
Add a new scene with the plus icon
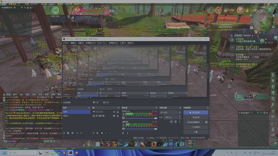pos(64,133)
